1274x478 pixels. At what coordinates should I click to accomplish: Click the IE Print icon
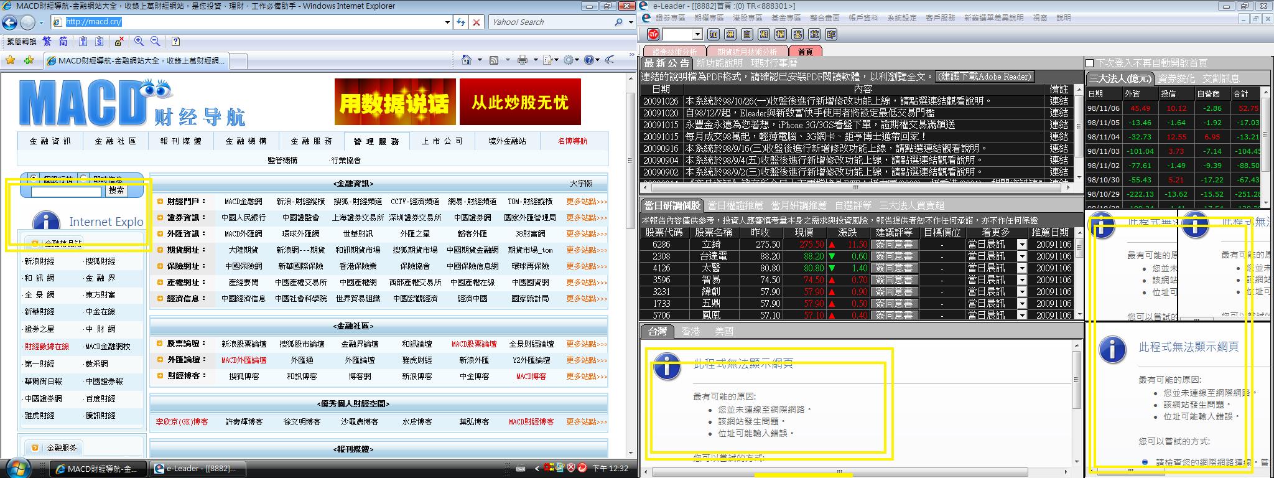click(x=522, y=60)
